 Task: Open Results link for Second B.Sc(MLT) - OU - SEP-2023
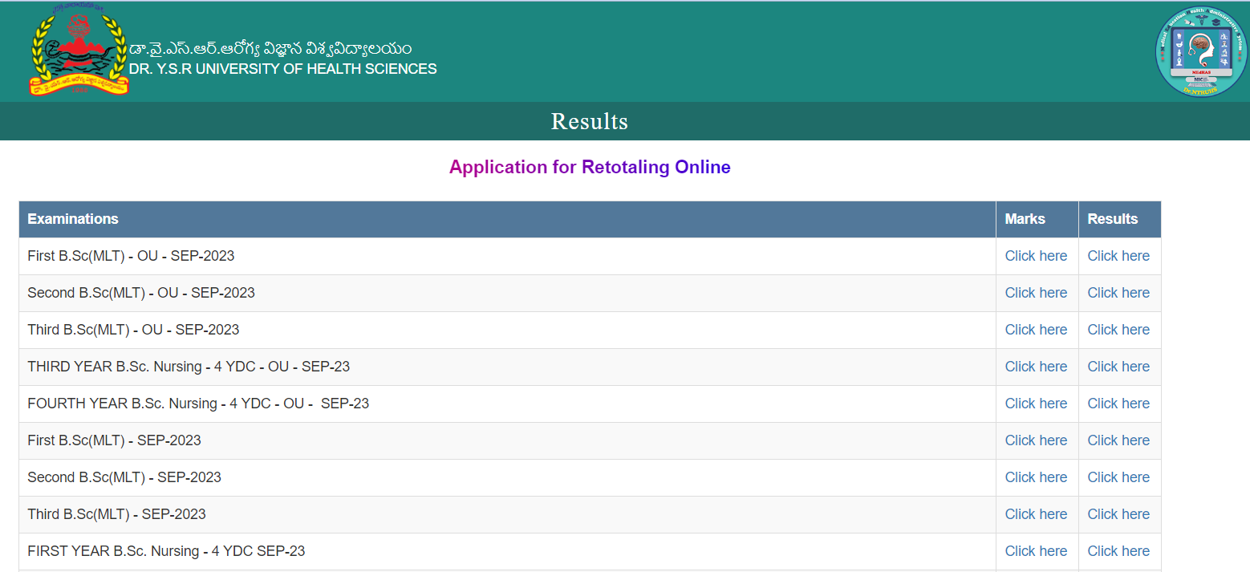[x=1118, y=293]
